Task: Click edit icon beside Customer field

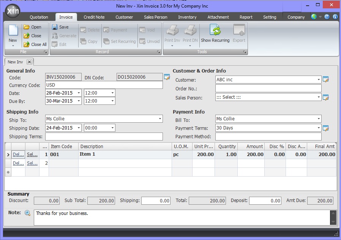Action: pyautogui.click(x=325, y=79)
